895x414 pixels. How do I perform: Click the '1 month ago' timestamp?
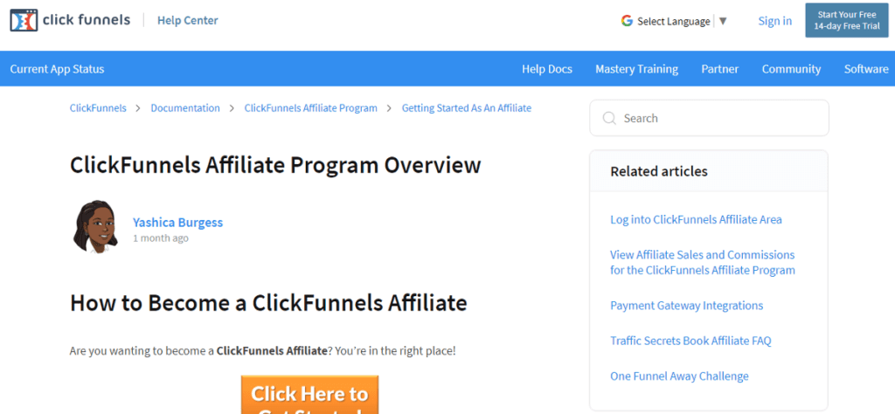(x=161, y=238)
